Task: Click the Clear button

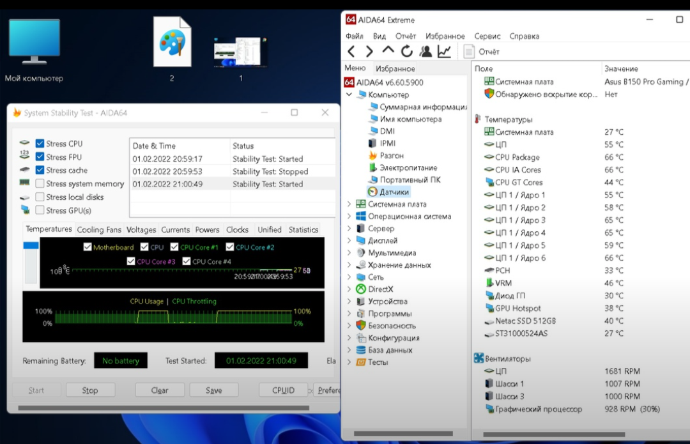Action: [x=160, y=390]
